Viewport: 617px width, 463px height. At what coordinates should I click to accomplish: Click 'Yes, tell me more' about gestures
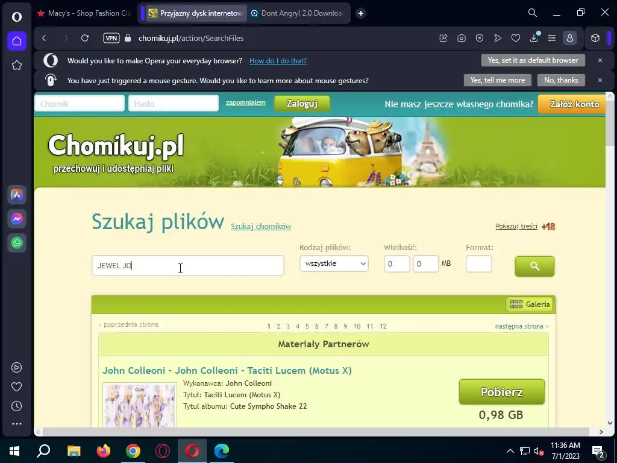click(497, 80)
